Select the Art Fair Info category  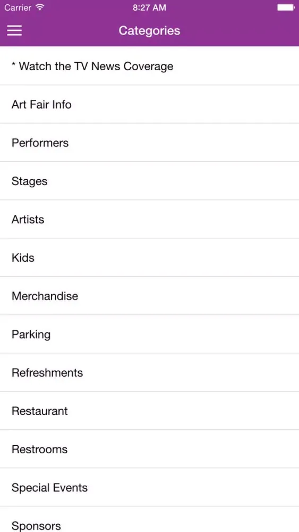(149, 104)
